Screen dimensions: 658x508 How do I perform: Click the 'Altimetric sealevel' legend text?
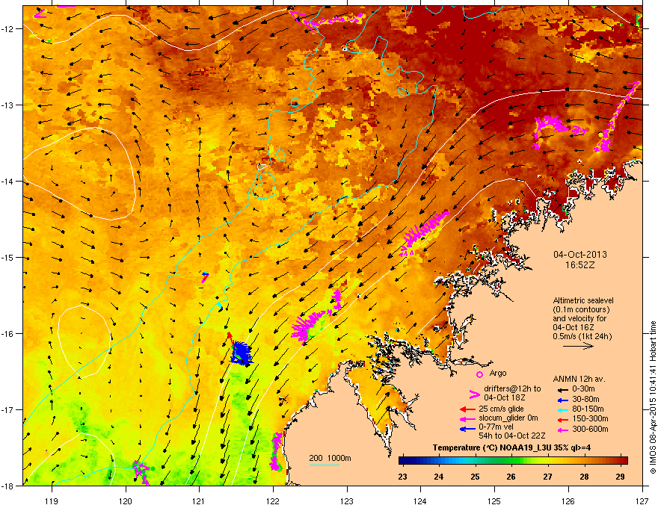[x=583, y=300]
